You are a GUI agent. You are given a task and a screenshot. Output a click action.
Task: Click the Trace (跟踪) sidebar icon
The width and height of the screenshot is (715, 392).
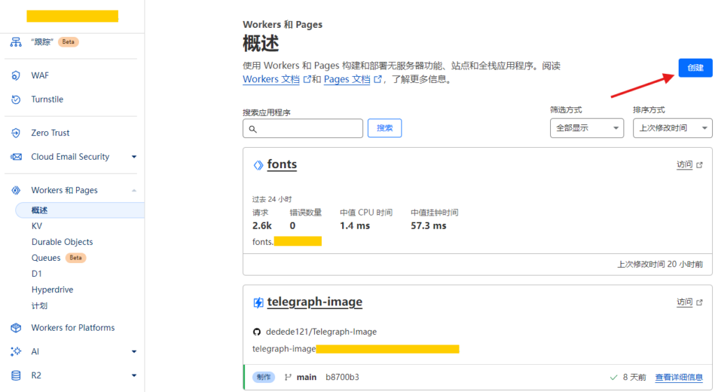pyautogui.click(x=16, y=42)
